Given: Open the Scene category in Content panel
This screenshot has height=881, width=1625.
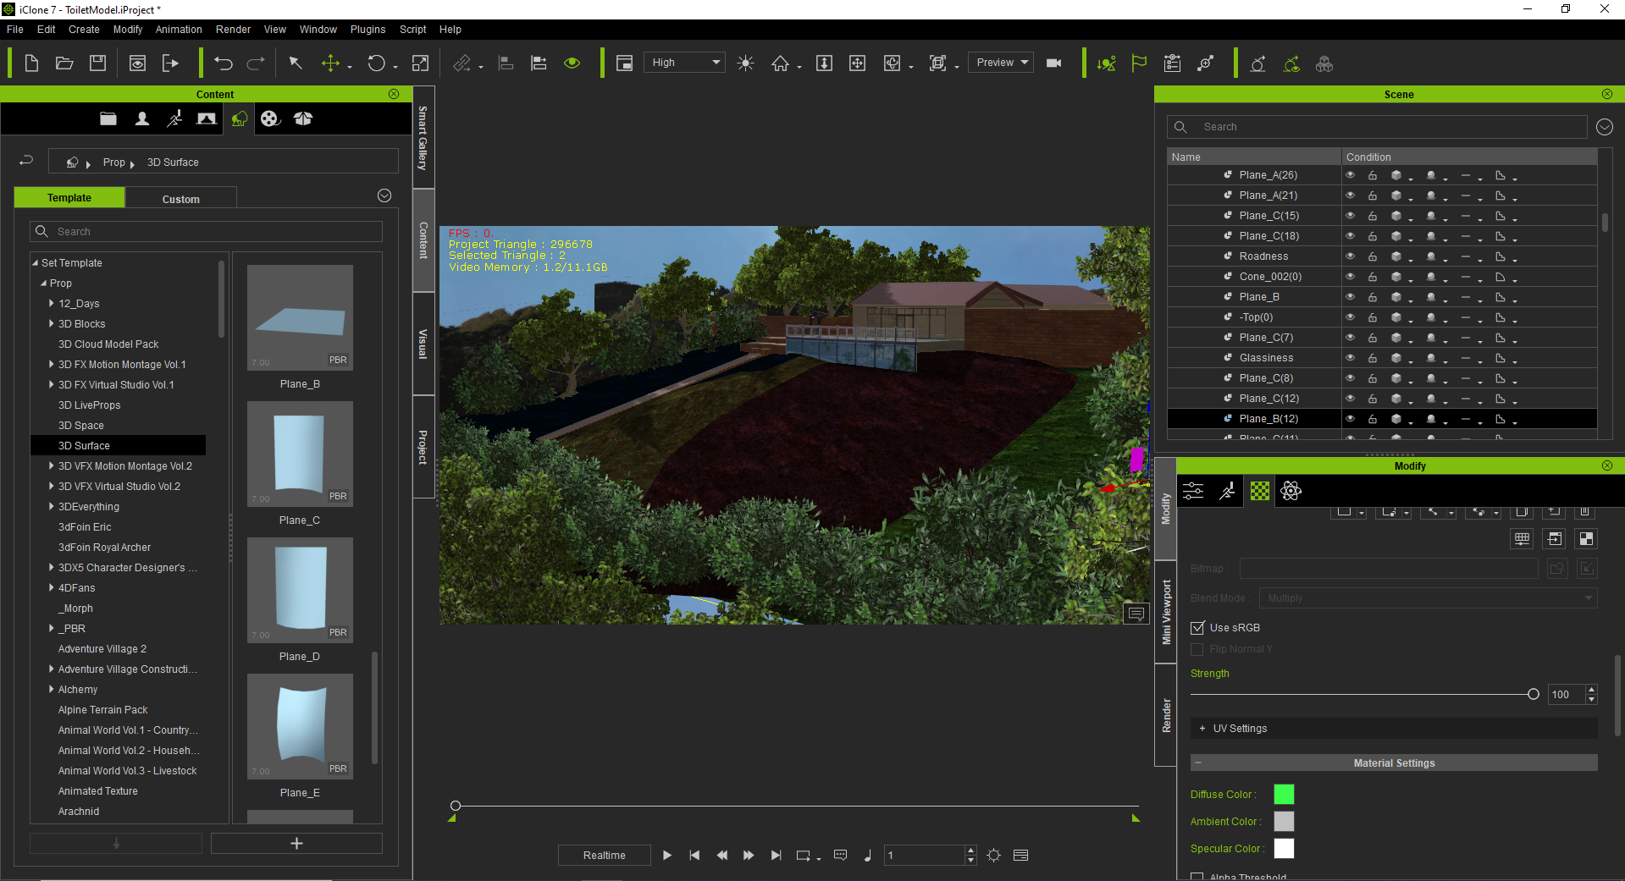Looking at the screenshot, I should 207,119.
